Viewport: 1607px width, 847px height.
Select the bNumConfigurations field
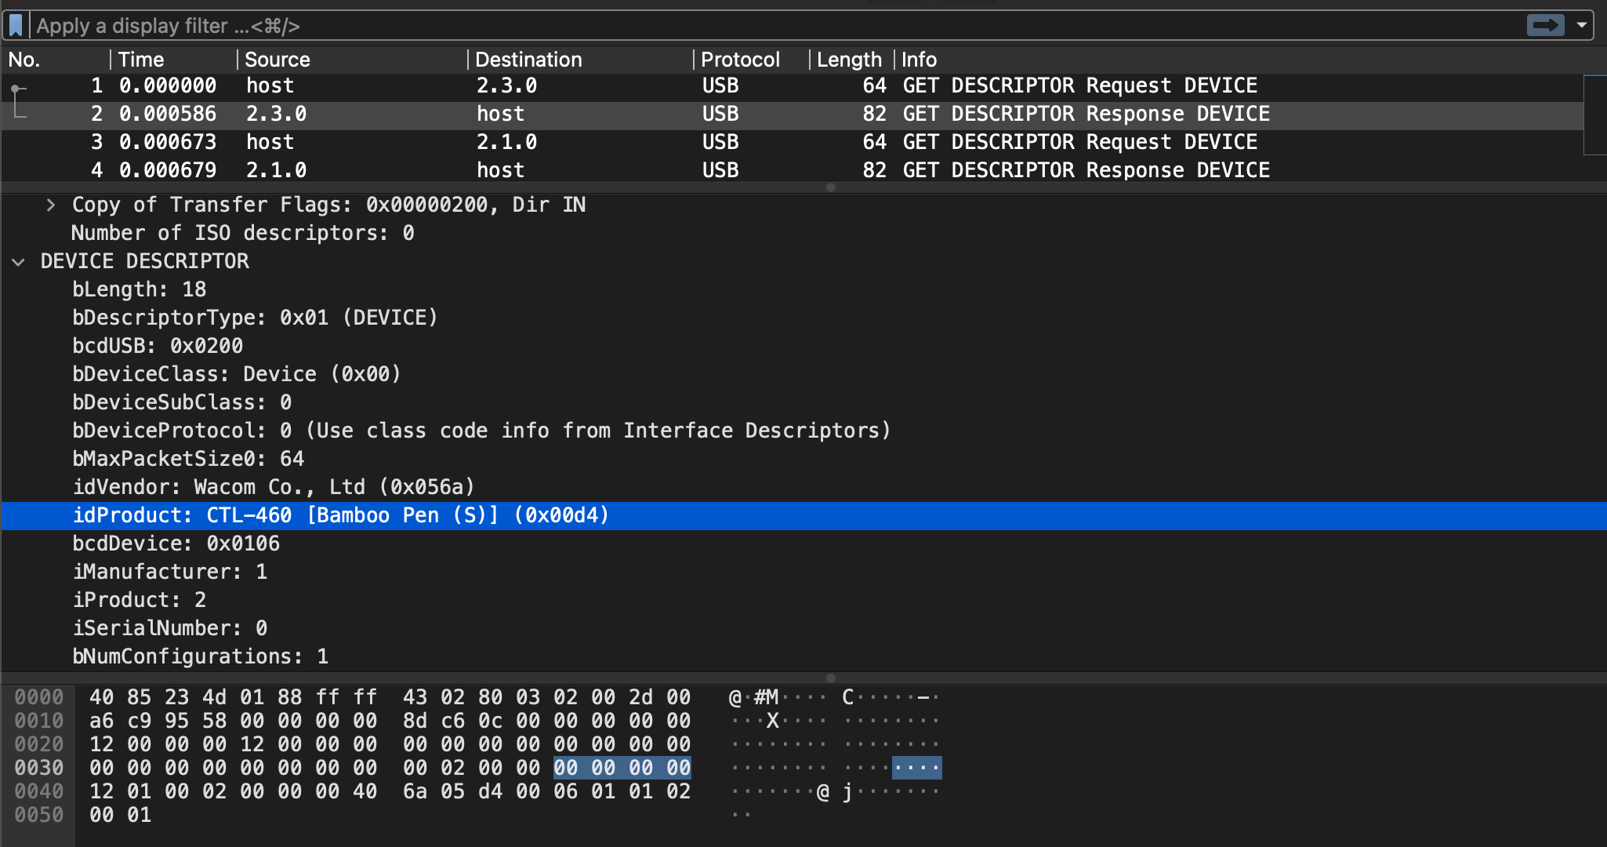(200, 656)
